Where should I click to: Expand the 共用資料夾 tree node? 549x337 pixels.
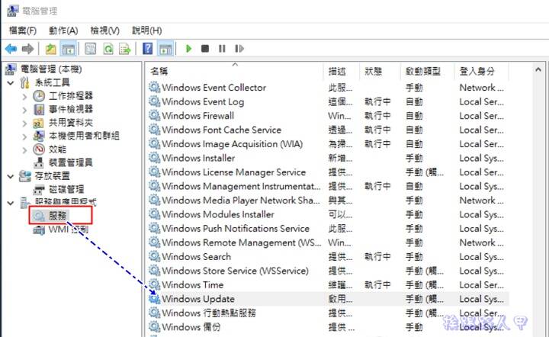click(24, 124)
